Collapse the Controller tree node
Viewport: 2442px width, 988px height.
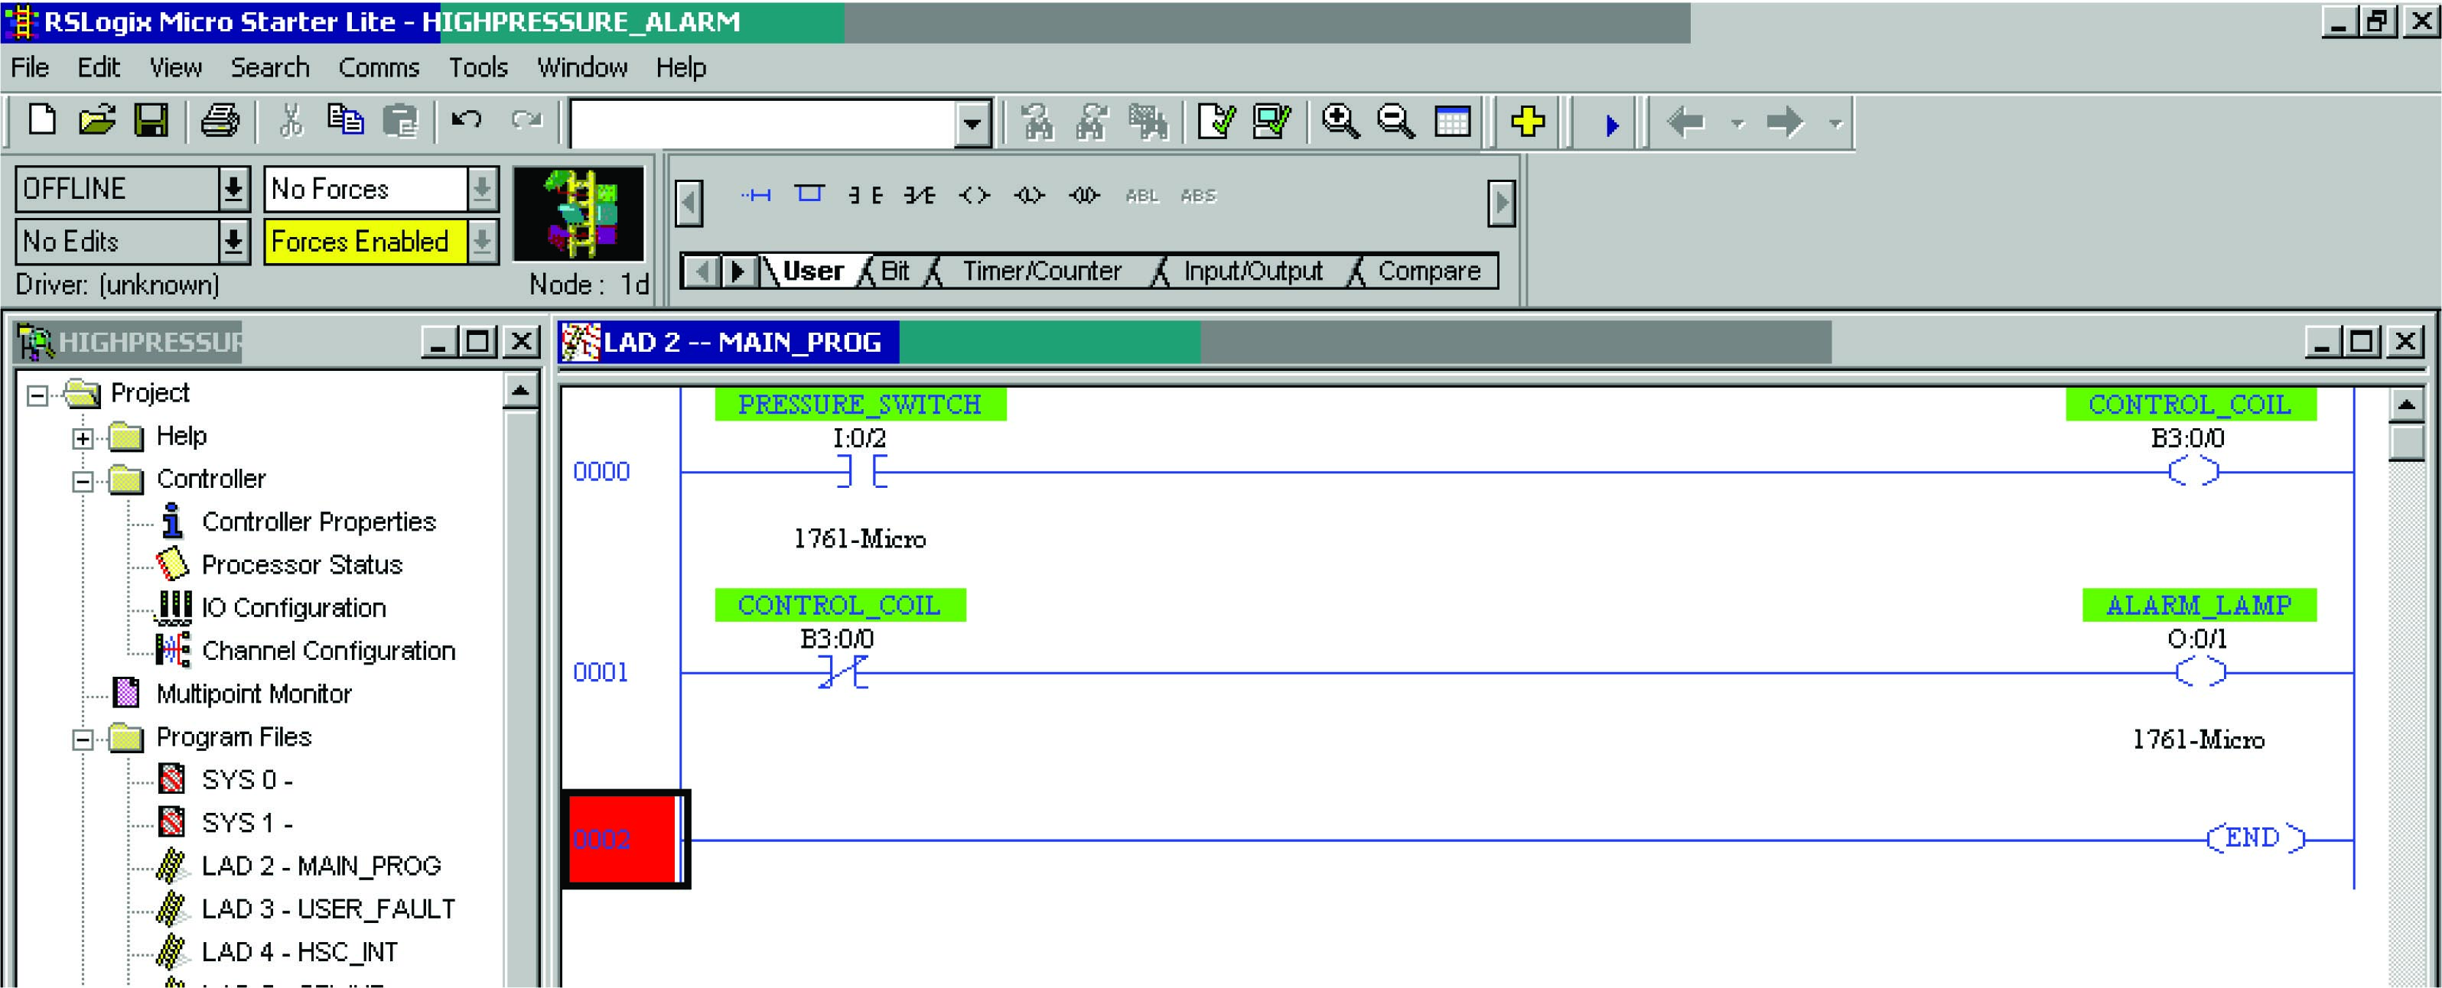tap(83, 481)
